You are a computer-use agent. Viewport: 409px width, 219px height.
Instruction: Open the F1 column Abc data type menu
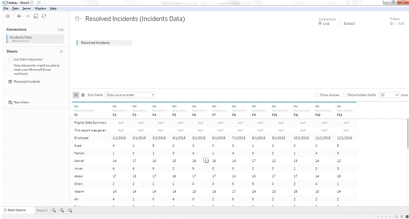click(77, 106)
